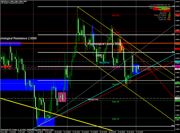Image resolution: width=180 pixels, height=133 pixels.
Task: Click the red -215.49 value label
Action: [x=145, y=70]
